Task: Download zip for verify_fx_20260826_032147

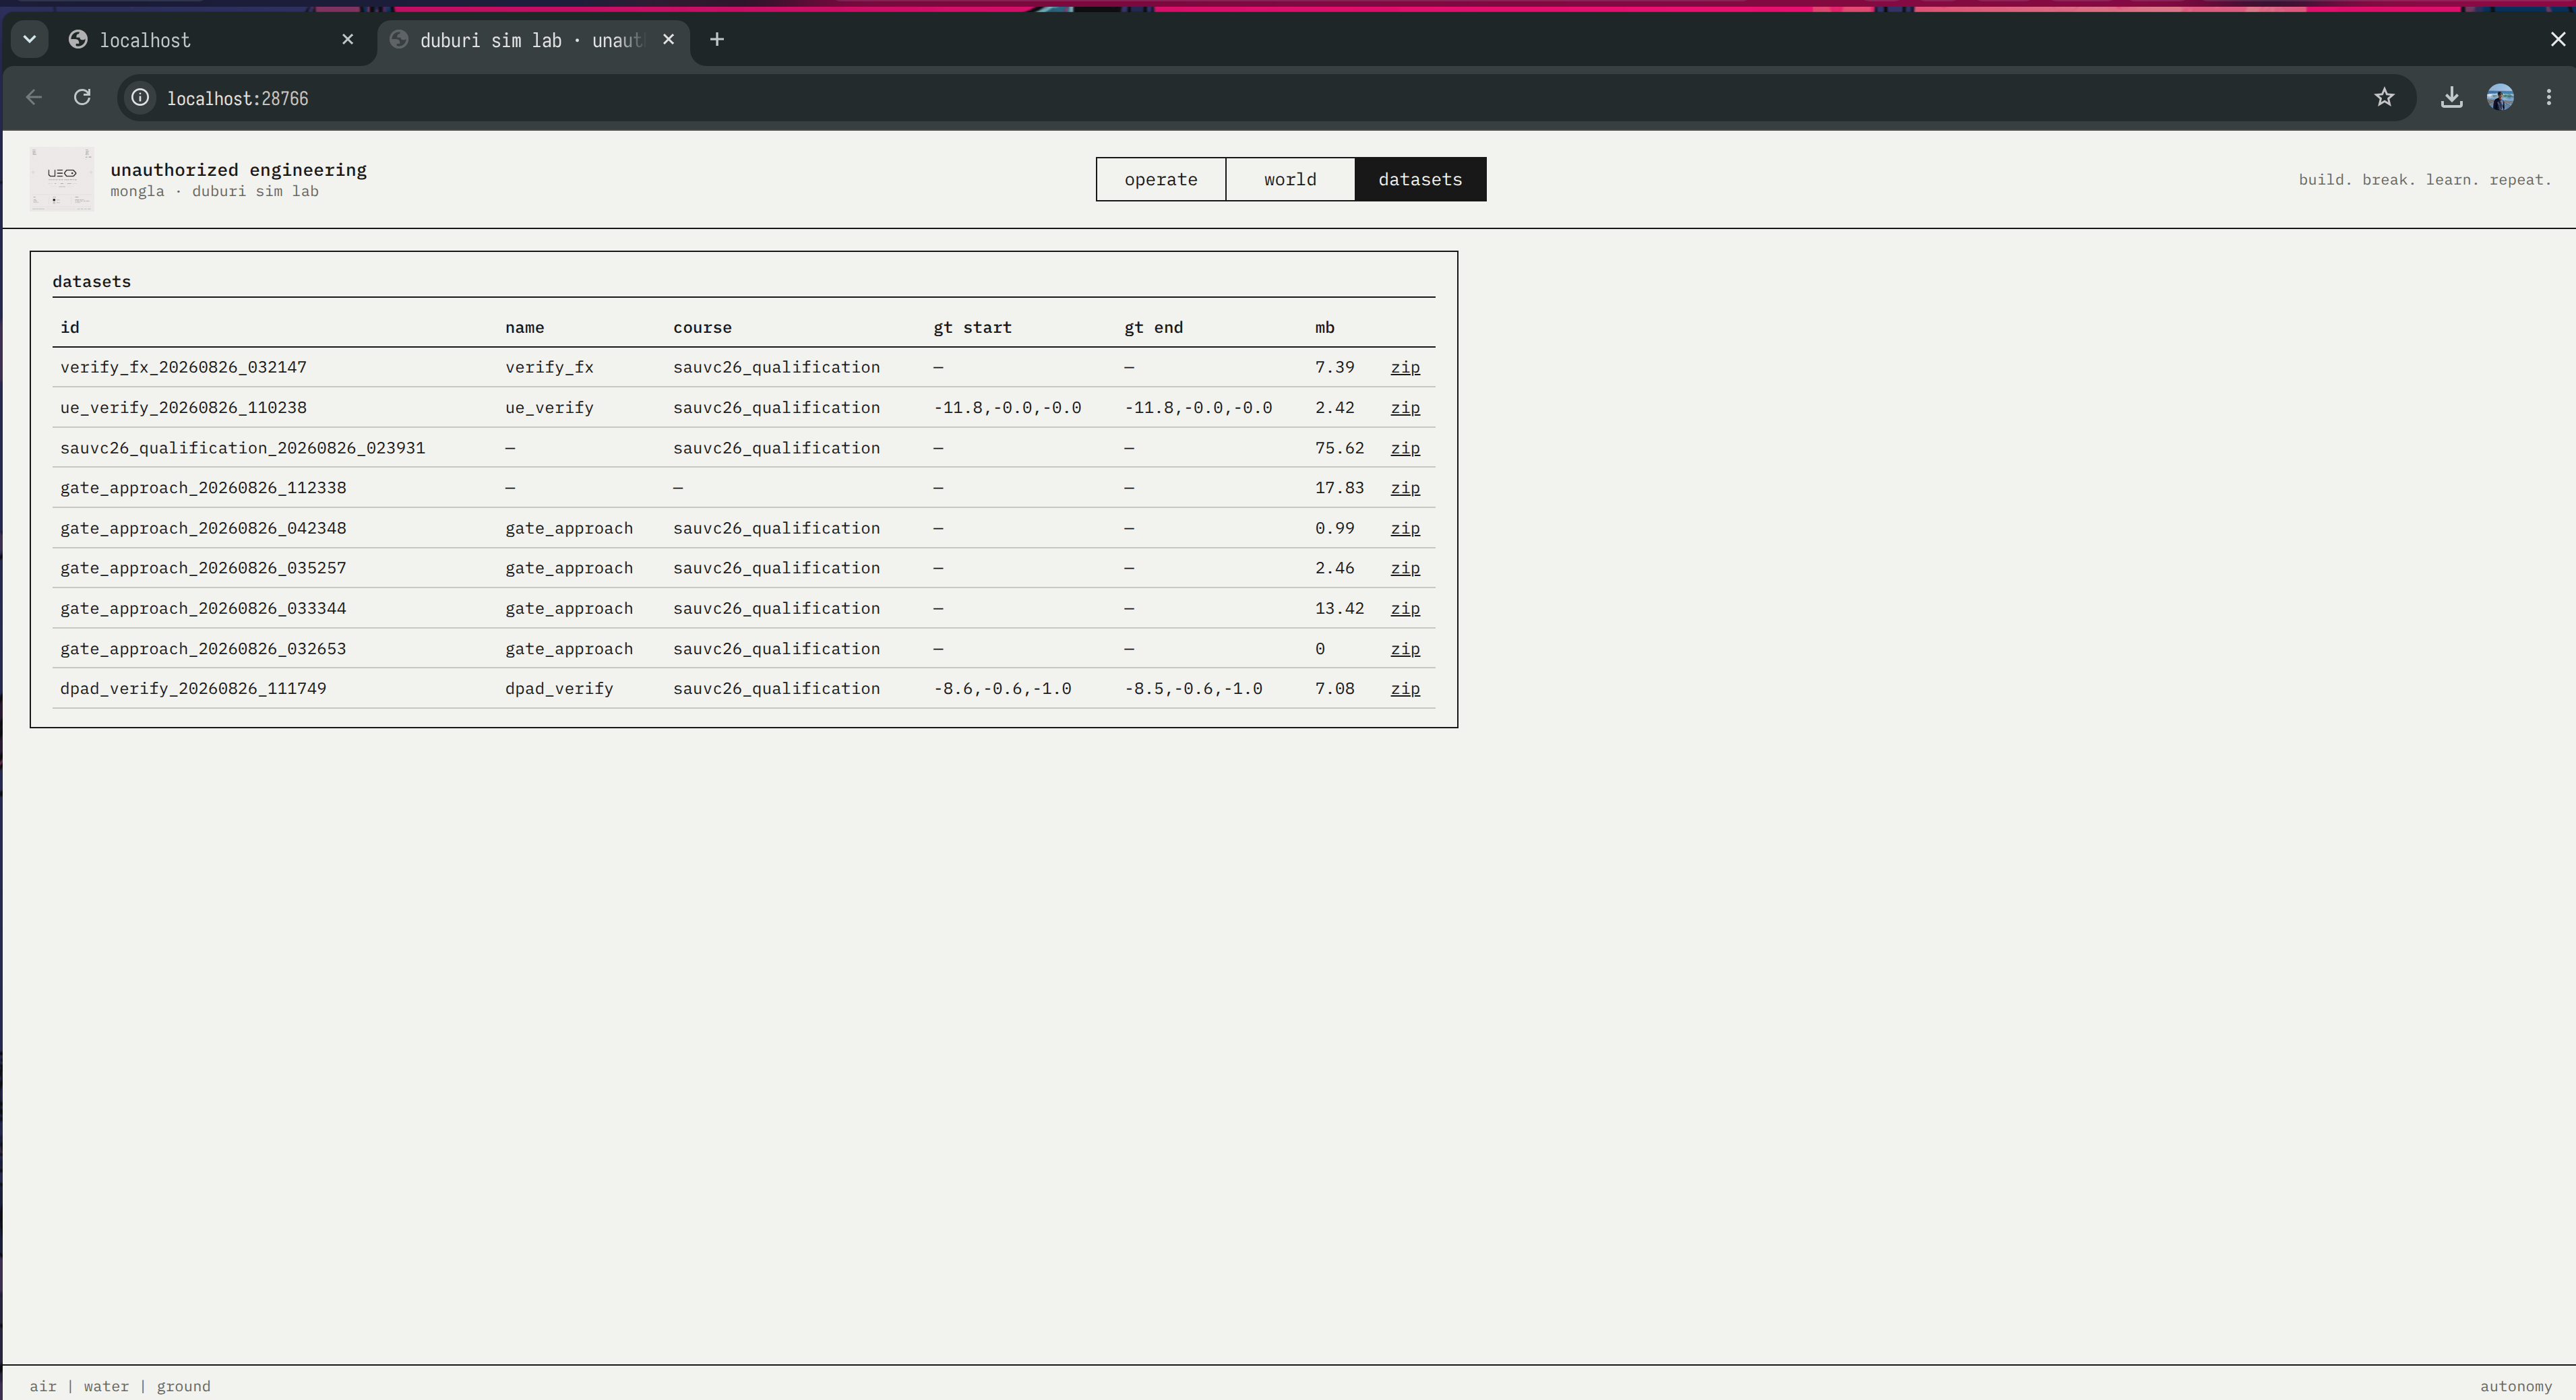Action: [x=1405, y=368]
